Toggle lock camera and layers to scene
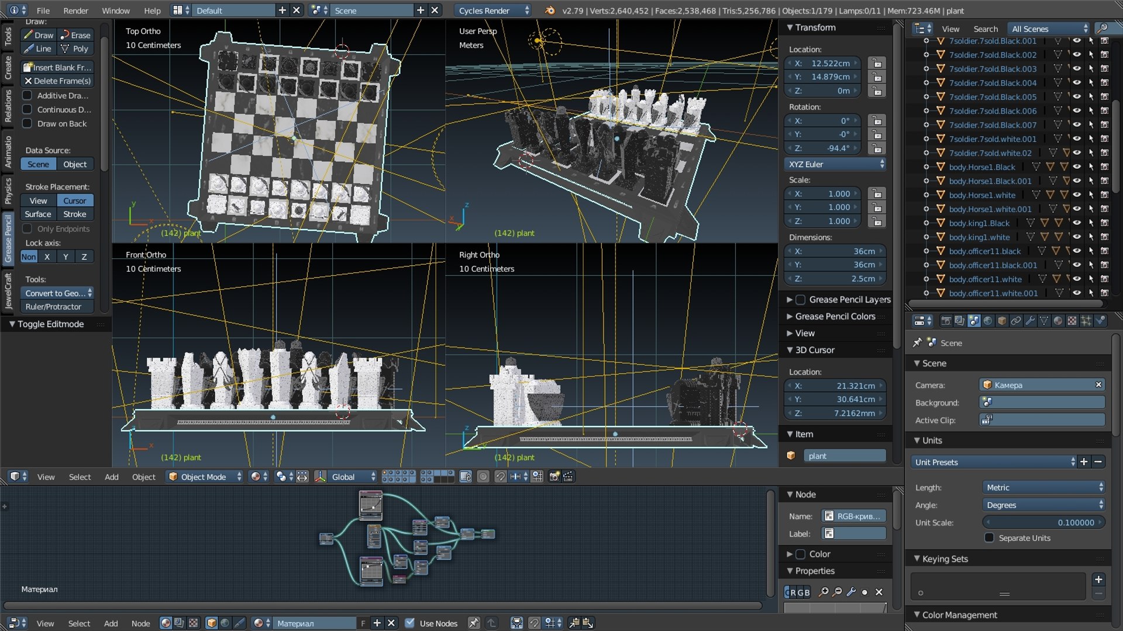 pyautogui.click(x=466, y=477)
